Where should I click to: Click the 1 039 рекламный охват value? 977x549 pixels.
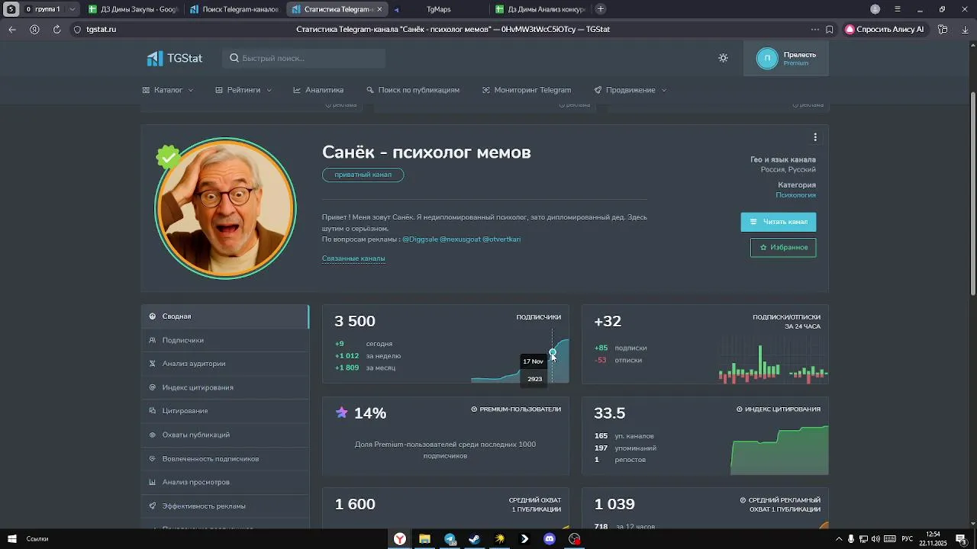tap(614, 504)
